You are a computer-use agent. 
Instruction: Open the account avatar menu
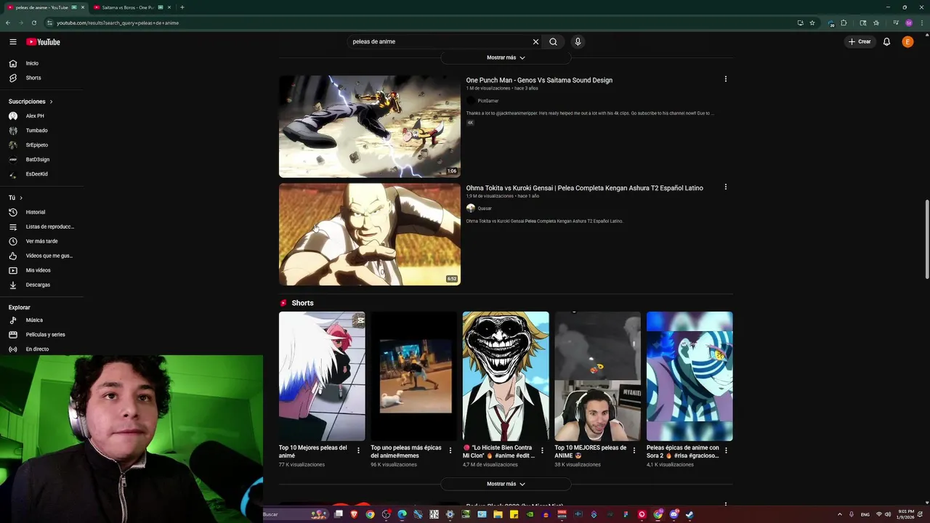[907, 42]
